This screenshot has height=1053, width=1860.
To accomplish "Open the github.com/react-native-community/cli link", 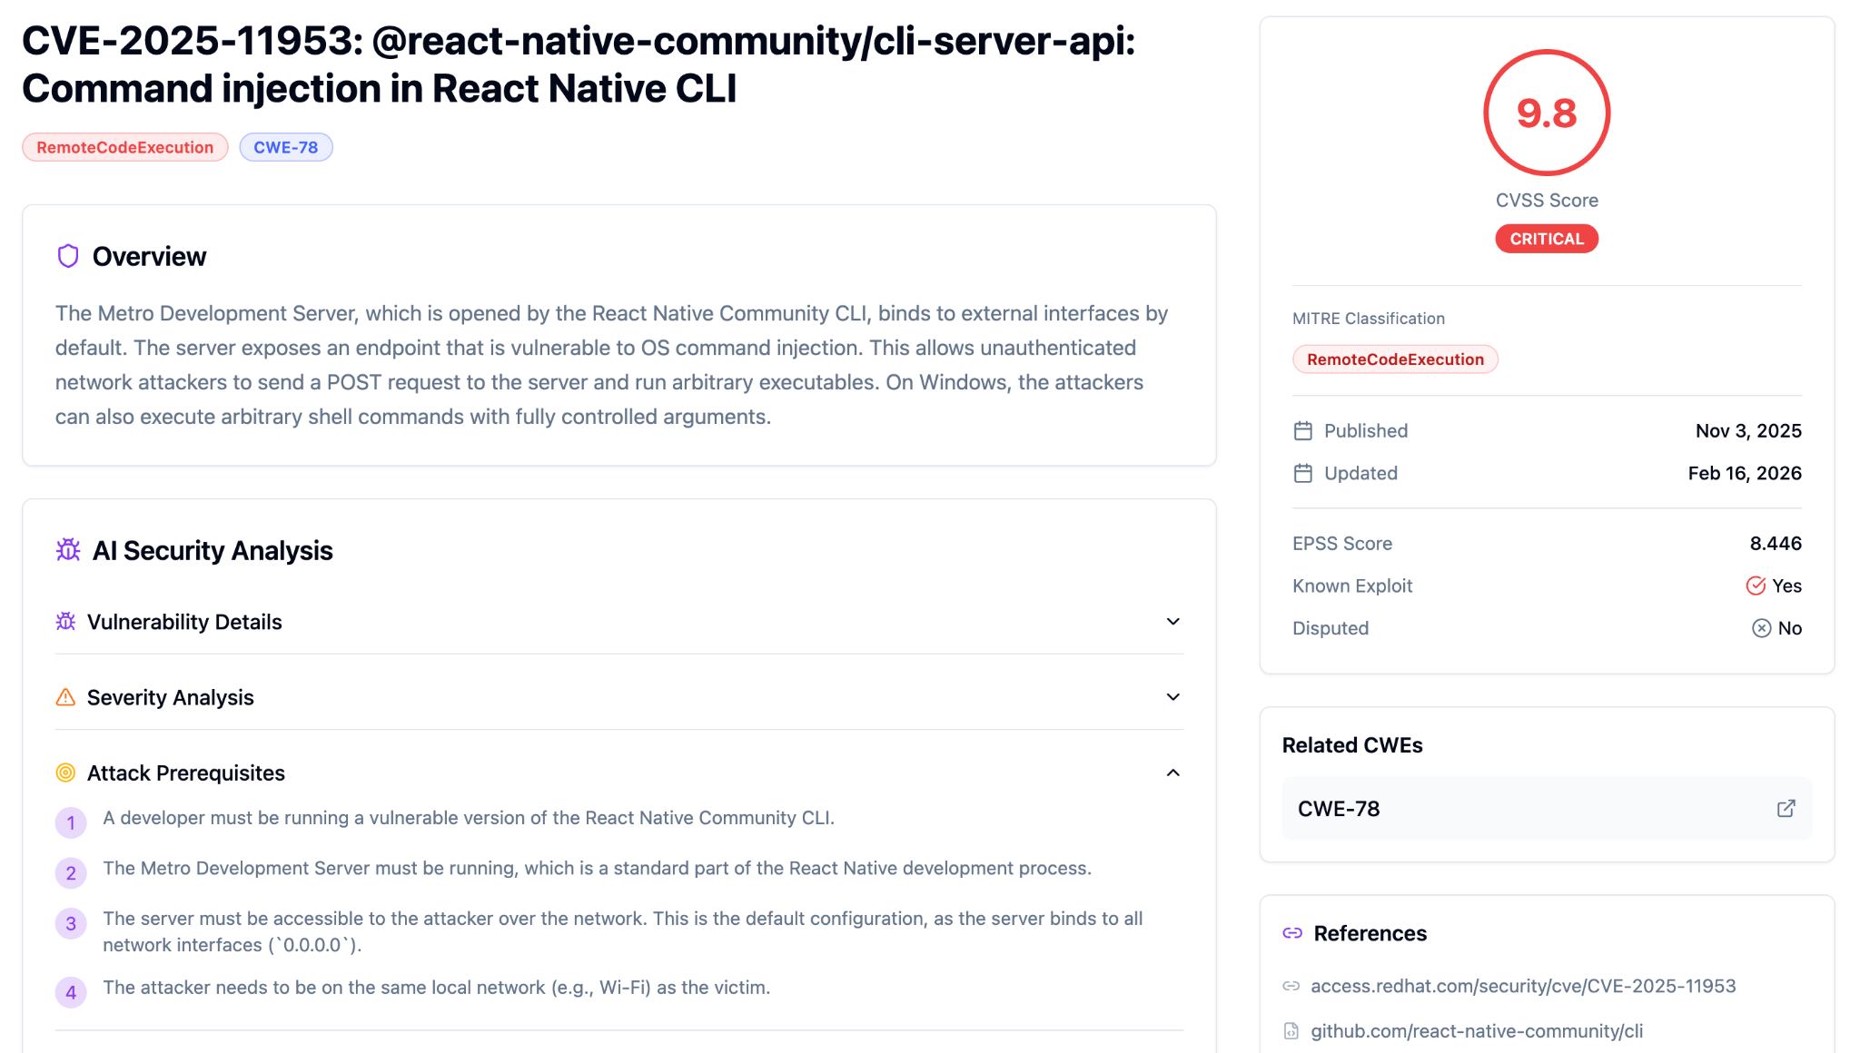I will tap(1476, 1030).
